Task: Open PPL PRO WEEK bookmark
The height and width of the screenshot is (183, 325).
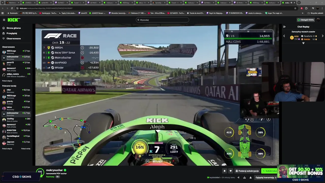Action: [29, 13]
